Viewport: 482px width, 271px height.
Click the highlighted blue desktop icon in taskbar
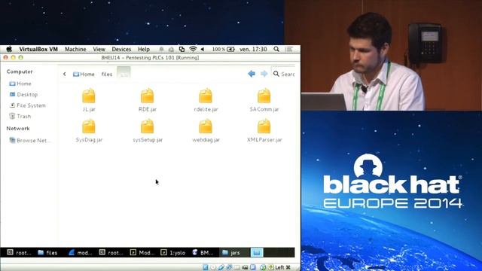[257, 253]
